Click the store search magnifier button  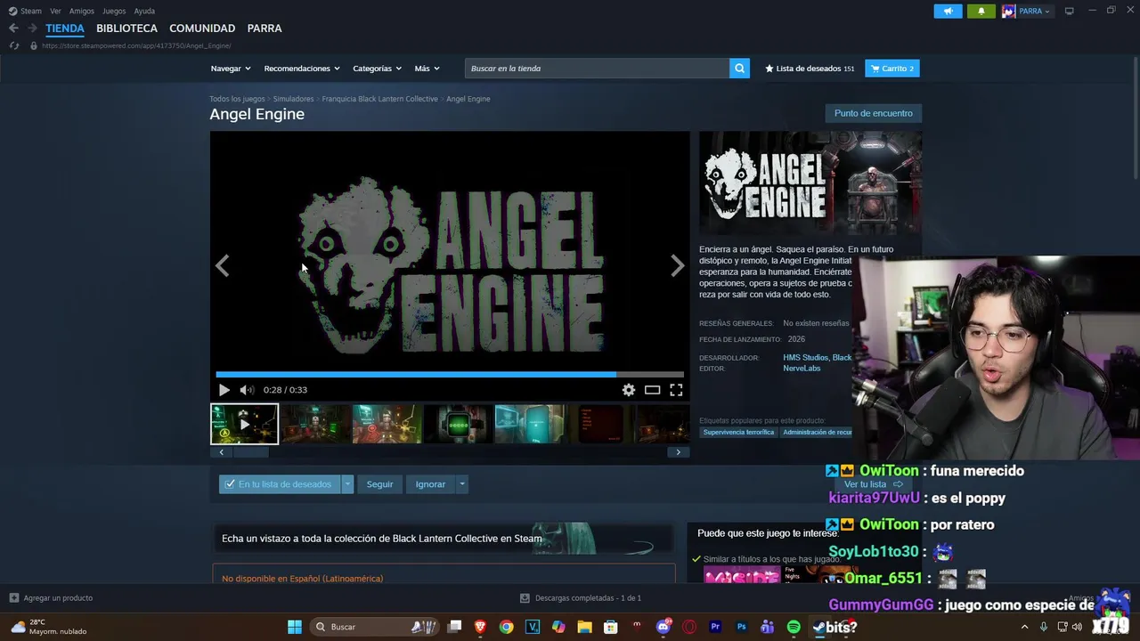point(739,69)
